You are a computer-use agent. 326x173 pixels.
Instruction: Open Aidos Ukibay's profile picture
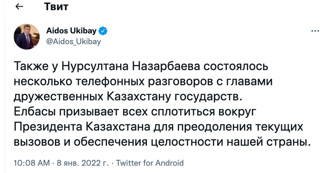[x=27, y=36]
